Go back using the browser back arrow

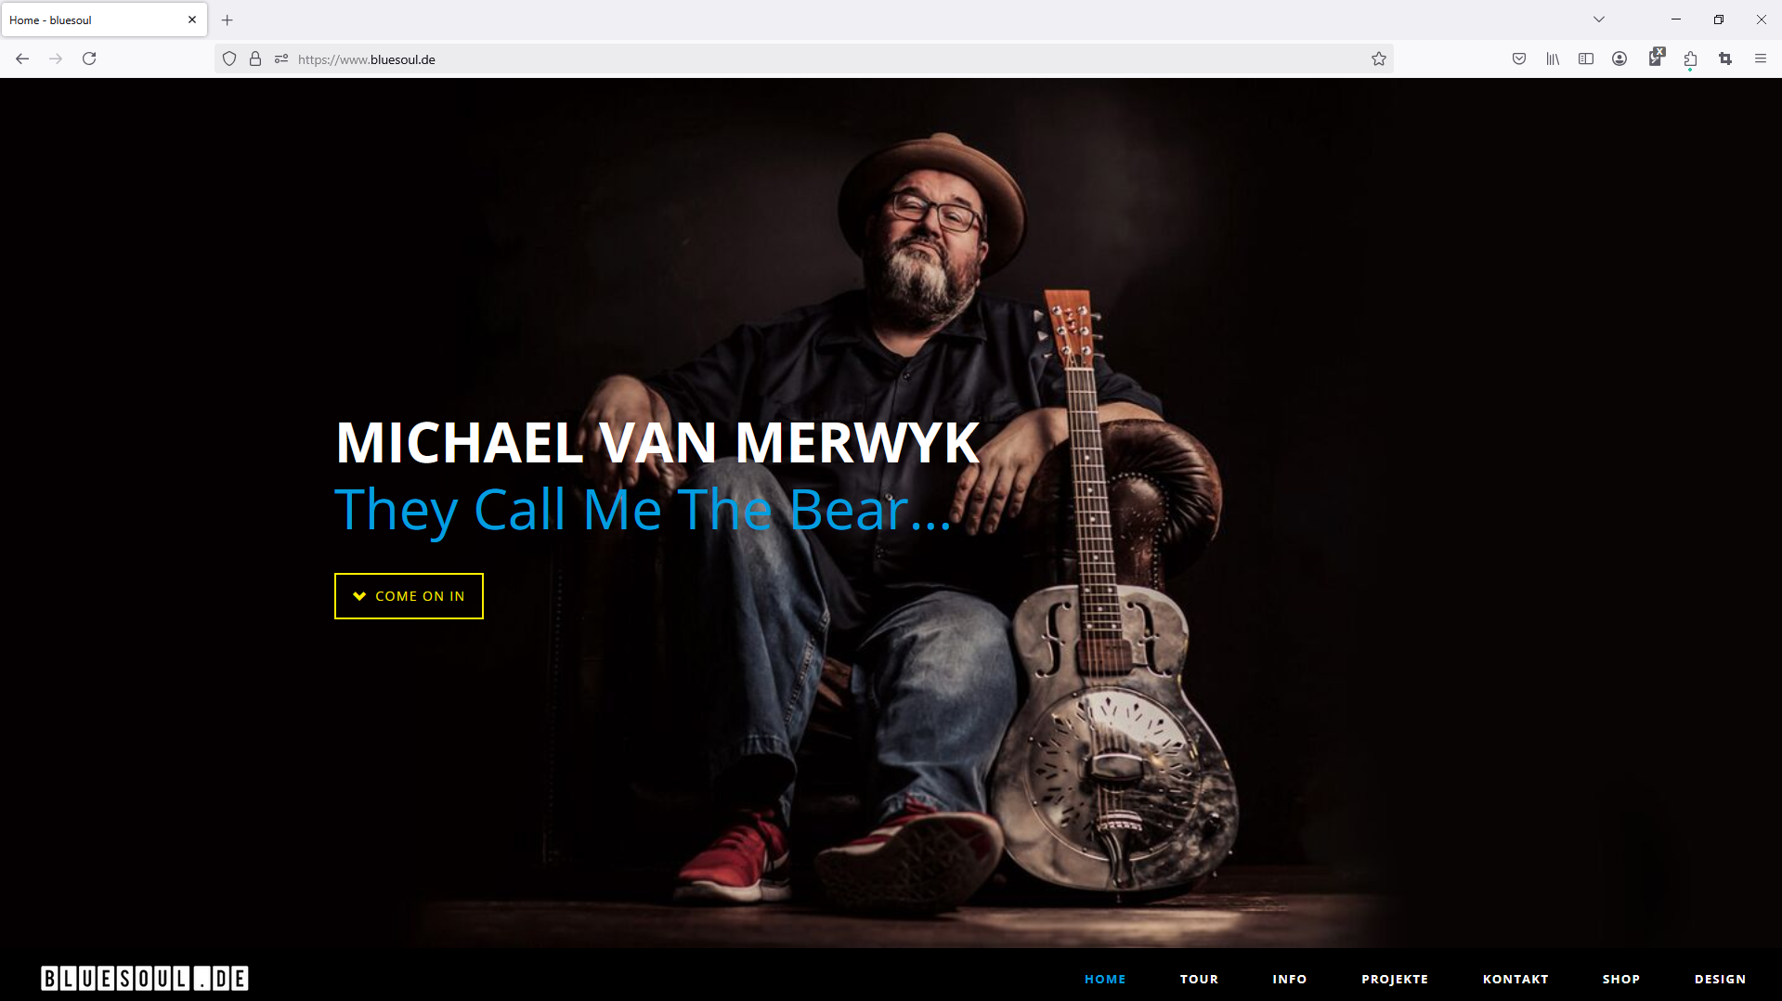click(x=22, y=58)
